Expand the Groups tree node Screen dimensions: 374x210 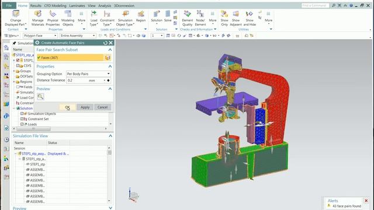coord(14,71)
